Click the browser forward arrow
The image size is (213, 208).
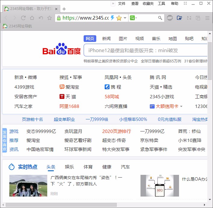14,18
